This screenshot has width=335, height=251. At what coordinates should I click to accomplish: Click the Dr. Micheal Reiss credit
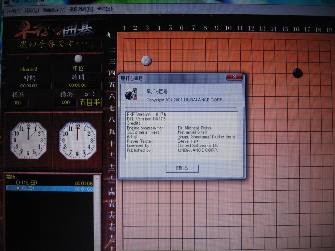(x=195, y=128)
